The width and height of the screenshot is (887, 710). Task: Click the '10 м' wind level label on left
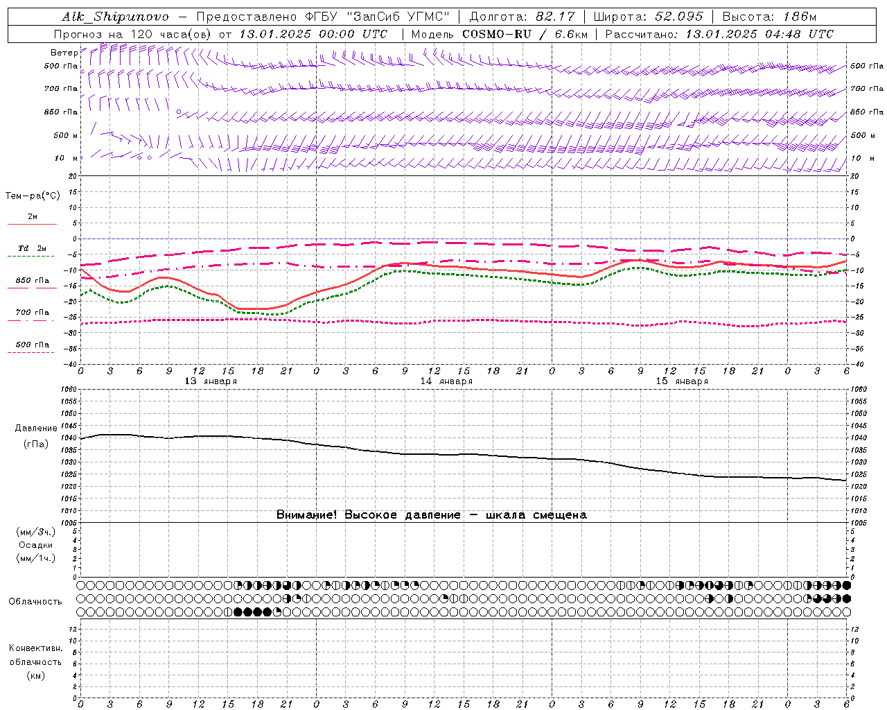tap(67, 158)
